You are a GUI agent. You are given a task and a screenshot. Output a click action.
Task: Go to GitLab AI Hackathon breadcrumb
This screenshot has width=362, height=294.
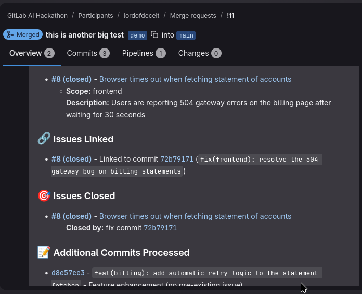click(35, 15)
